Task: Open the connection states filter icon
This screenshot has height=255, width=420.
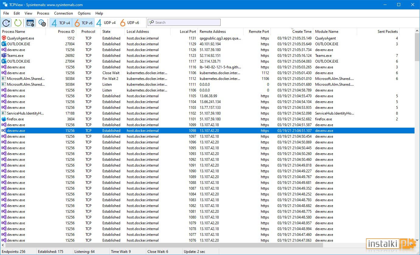Action: coord(30,23)
